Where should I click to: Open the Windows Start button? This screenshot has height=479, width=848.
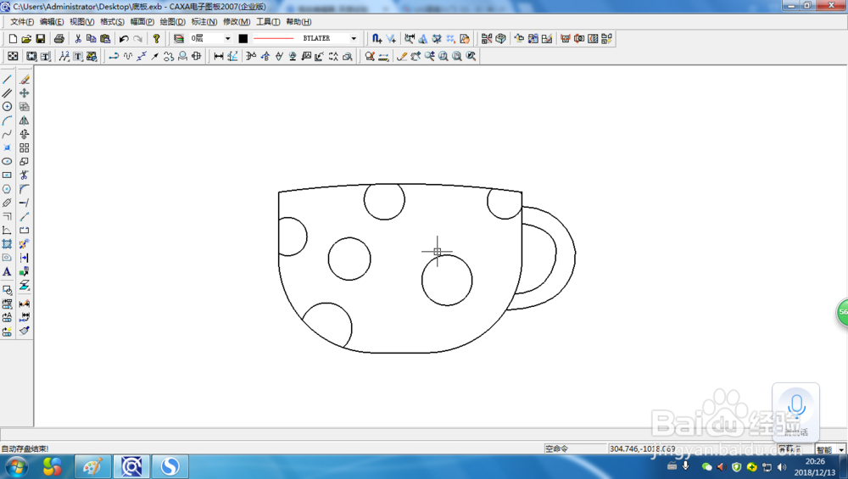click(x=15, y=466)
